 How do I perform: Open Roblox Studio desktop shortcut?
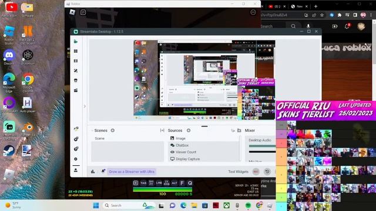click(9, 35)
